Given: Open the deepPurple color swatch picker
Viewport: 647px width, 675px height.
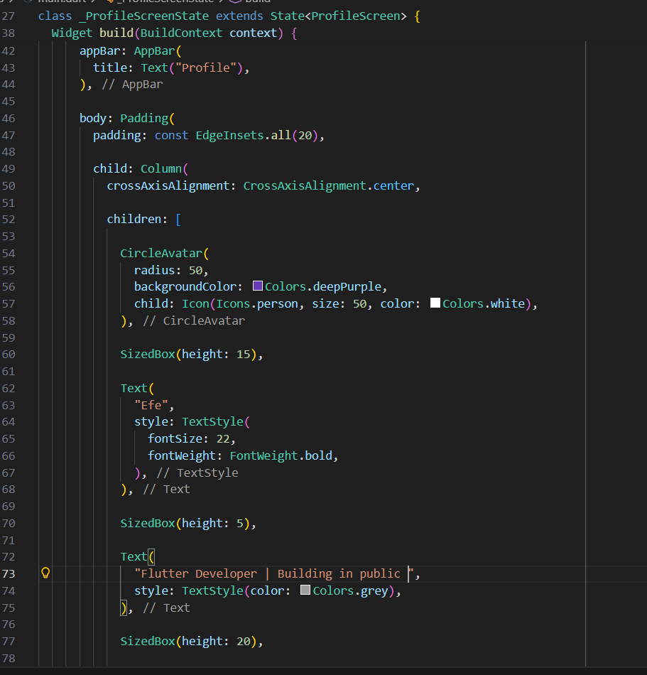Looking at the screenshot, I should pos(258,286).
